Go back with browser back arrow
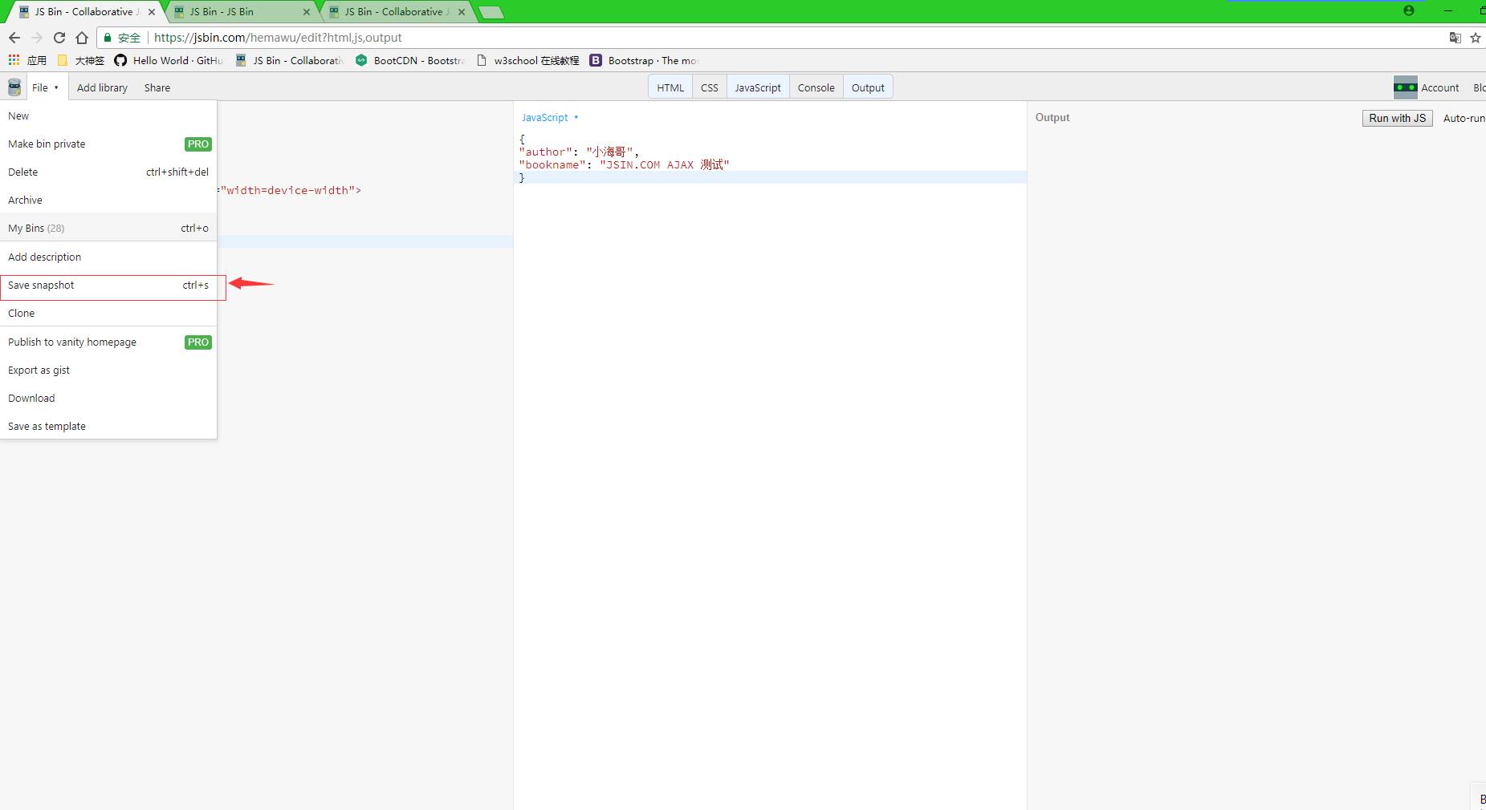This screenshot has width=1486, height=810. [14, 38]
